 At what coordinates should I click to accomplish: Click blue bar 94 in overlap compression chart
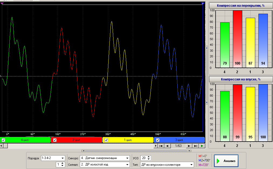[x=263, y=41]
